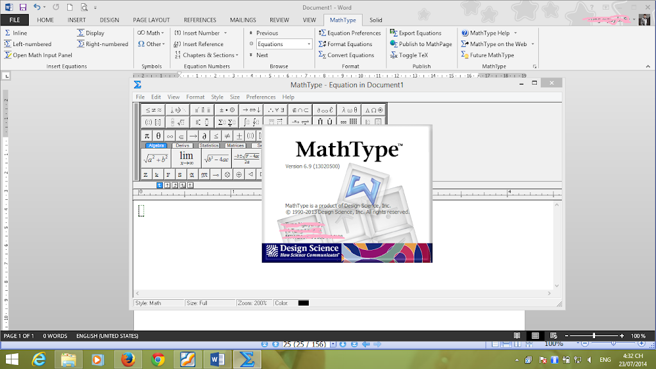Click Insert Reference in Equation Numbers

[199, 44]
